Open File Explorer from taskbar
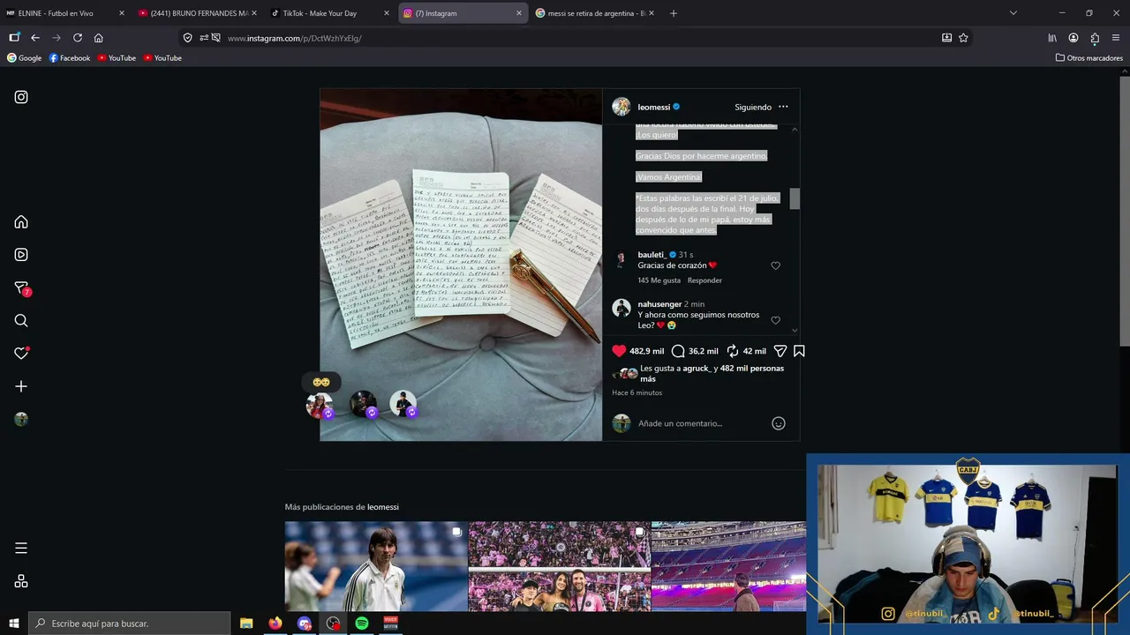1130x635 pixels. click(x=246, y=624)
